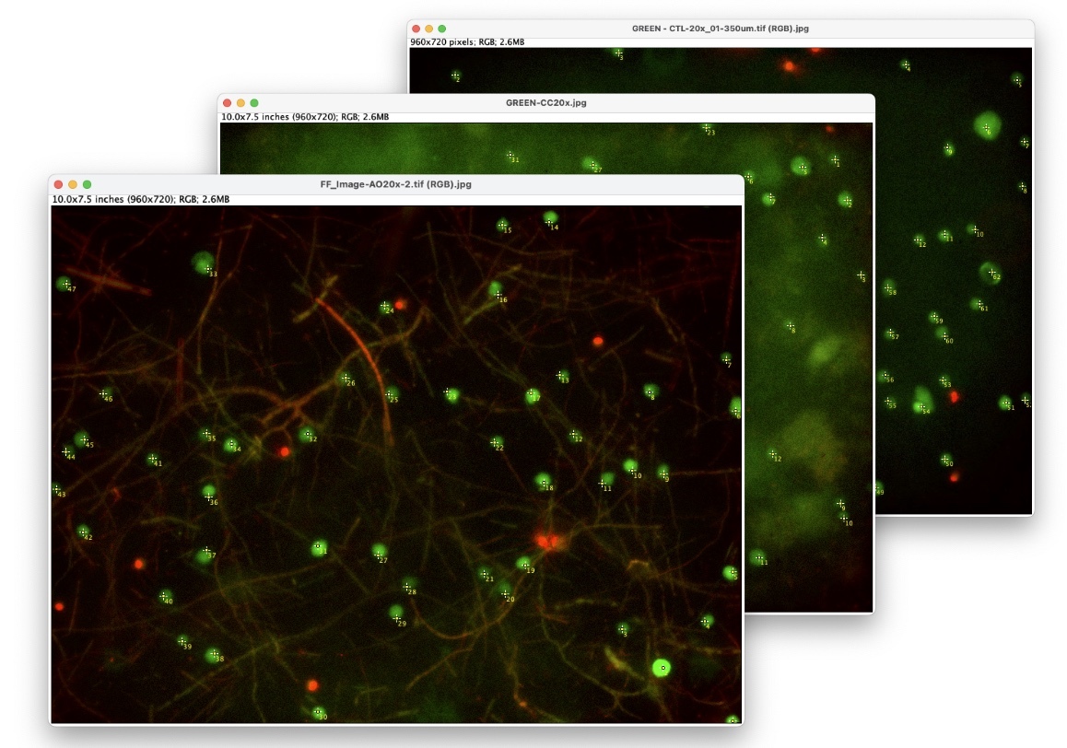Select point marker 19 in FF_Image window
Image resolution: width=1067 pixels, height=748 pixels.
(x=526, y=566)
